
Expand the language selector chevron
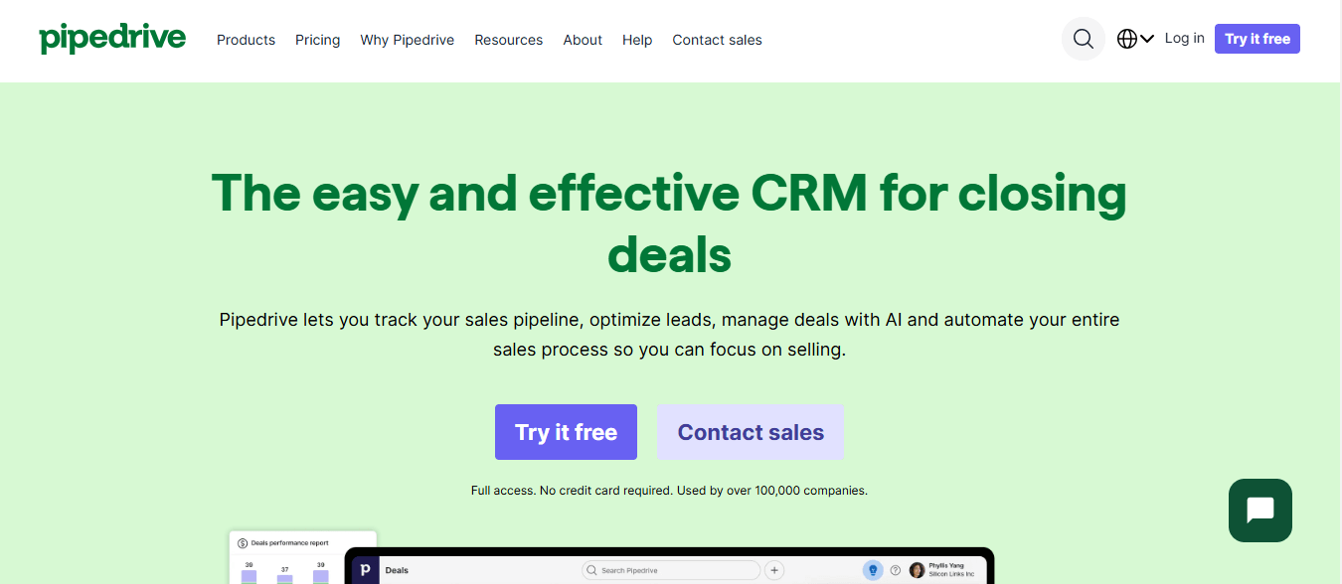1147,39
